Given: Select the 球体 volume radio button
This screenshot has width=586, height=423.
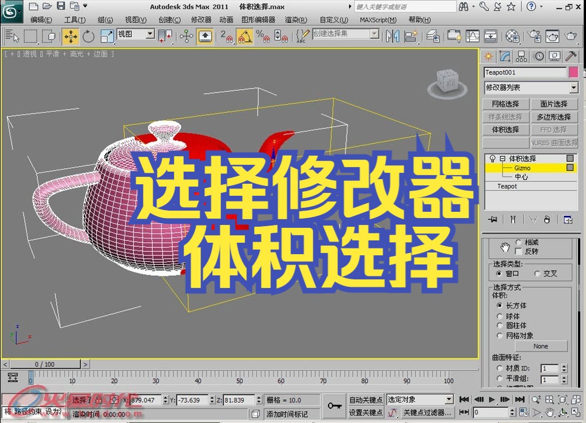Looking at the screenshot, I should (x=500, y=315).
